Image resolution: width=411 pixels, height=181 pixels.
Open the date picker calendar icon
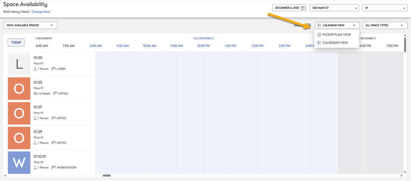[303, 8]
